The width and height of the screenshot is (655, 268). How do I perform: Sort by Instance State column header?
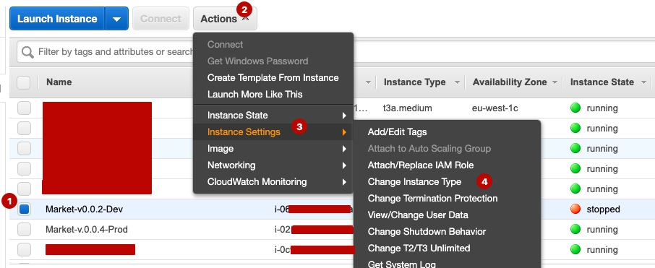click(x=602, y=82)
